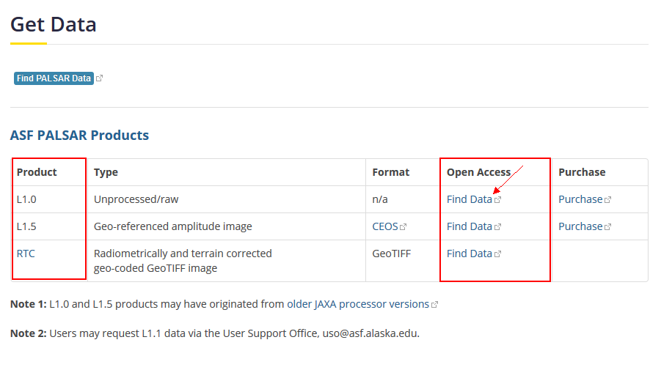Viewport: 661px width, 370px height.
Task: Click external-link icon after RTC Find Data
Action: 498,254
